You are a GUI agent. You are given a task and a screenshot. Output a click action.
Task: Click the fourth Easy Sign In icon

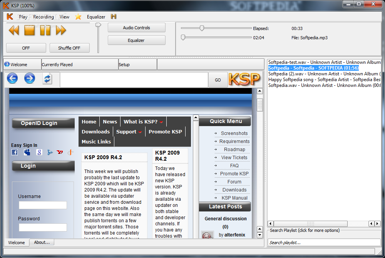point(50,152)
